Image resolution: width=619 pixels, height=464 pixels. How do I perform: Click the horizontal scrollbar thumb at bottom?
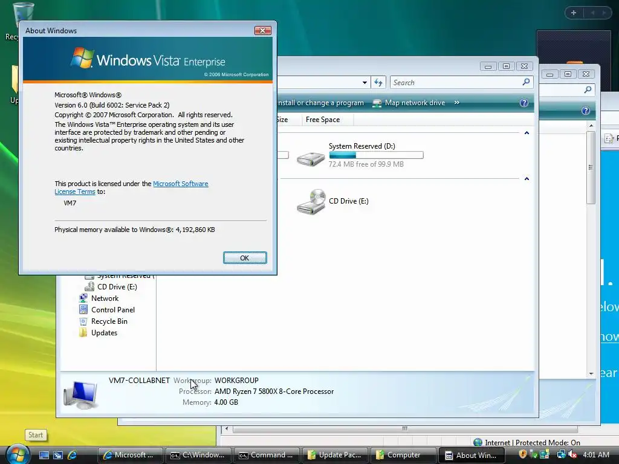(x=404, y=428)
